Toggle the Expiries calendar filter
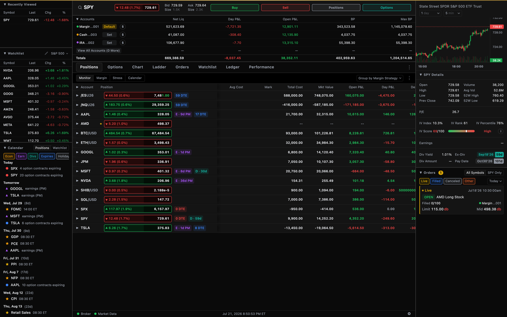 (47, 156)
